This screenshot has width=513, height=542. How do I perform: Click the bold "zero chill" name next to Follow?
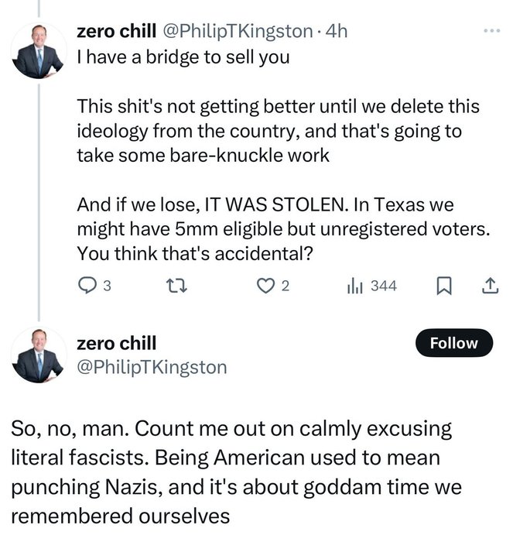[x=116, y=342]
